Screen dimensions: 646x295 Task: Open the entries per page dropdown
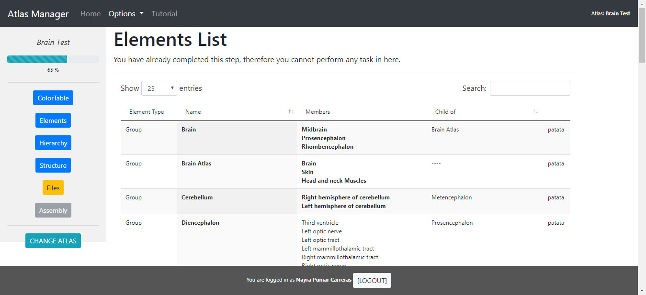pyautogui.click(x=159, y=88)
